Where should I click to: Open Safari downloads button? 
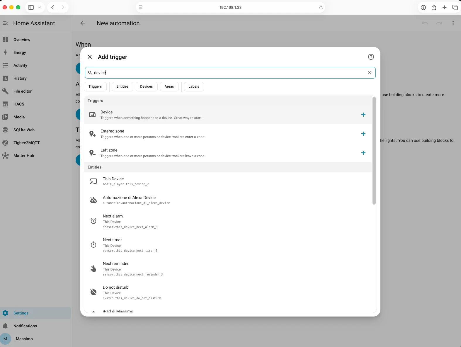tap(423, 7)
